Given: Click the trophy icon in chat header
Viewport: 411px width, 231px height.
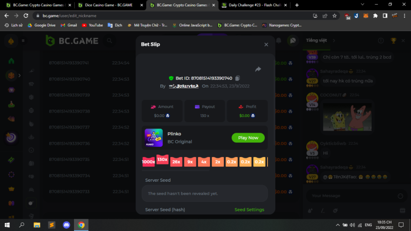Looking at the screenshot, I should [393, 41].
